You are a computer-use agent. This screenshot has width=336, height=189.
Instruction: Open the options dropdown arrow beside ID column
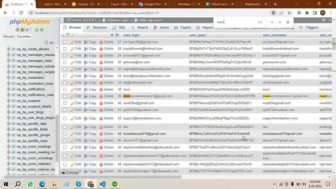[x=112, y=35]
